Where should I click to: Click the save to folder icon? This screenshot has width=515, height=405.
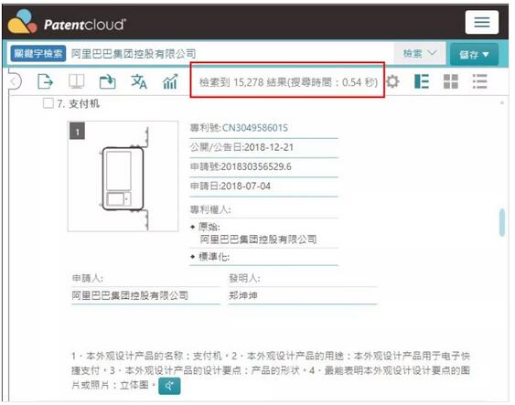pyautogui.click(x=107, y=81)
